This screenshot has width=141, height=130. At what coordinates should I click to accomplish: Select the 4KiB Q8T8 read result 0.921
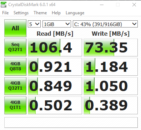55,67
